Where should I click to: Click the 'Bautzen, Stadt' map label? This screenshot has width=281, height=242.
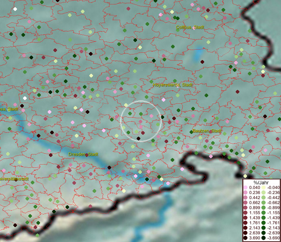tap(207, 131)
